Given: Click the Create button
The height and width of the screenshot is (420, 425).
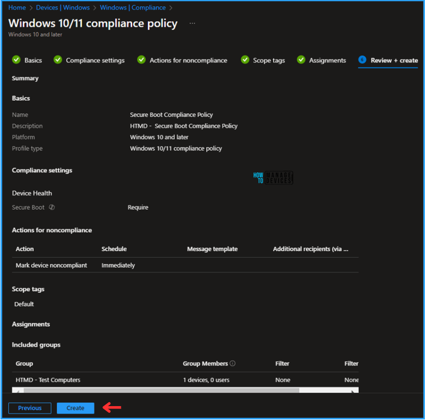Looking at the screenshot, I should click(x=75, y=408).
